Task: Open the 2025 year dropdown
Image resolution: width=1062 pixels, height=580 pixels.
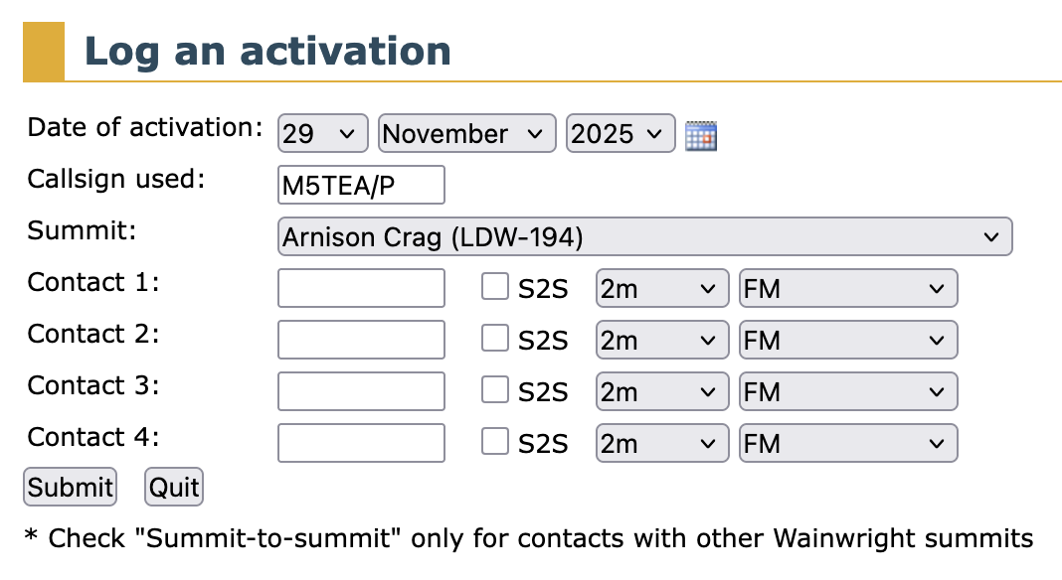Action: (x=619, y=134)
